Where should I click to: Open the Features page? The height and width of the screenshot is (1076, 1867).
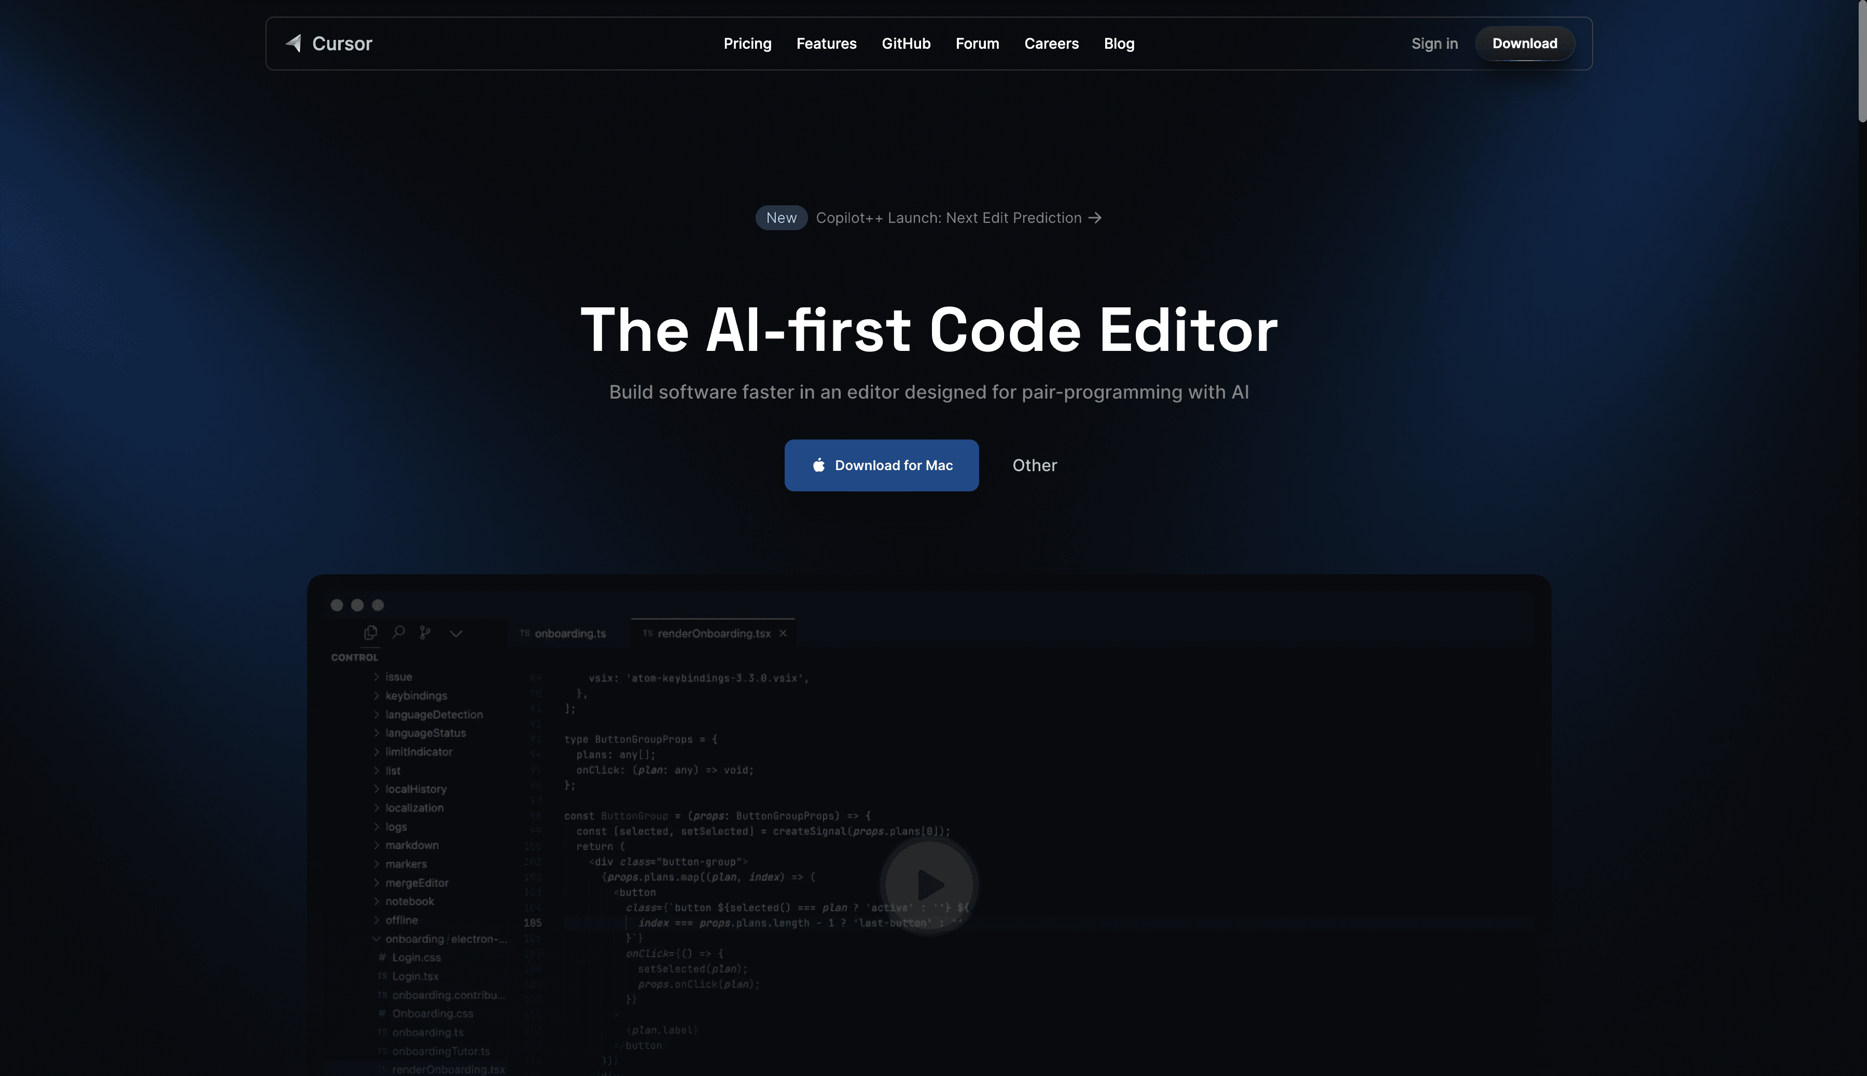click(826, 44)
